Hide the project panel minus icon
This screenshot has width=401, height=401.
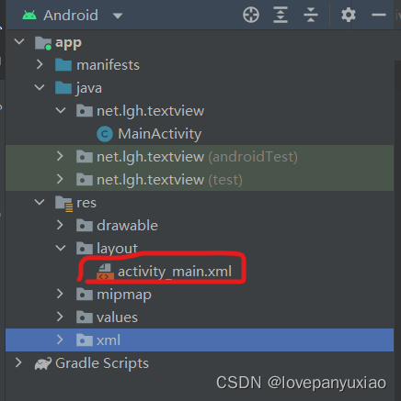[x=379, y=15]
